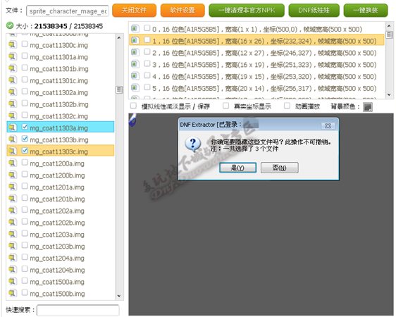Click the file icon beside mg_coat11302b.img
The width and height of the screenshot is (396, 317).
coord(13,104)
